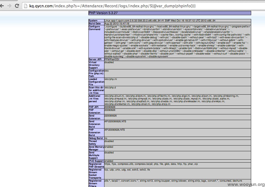
Task: Click the Zend Extension value 220090626
Action: (110, 116)
